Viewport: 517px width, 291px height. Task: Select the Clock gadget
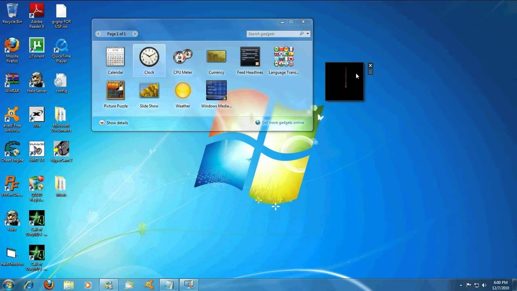[149, 61]
